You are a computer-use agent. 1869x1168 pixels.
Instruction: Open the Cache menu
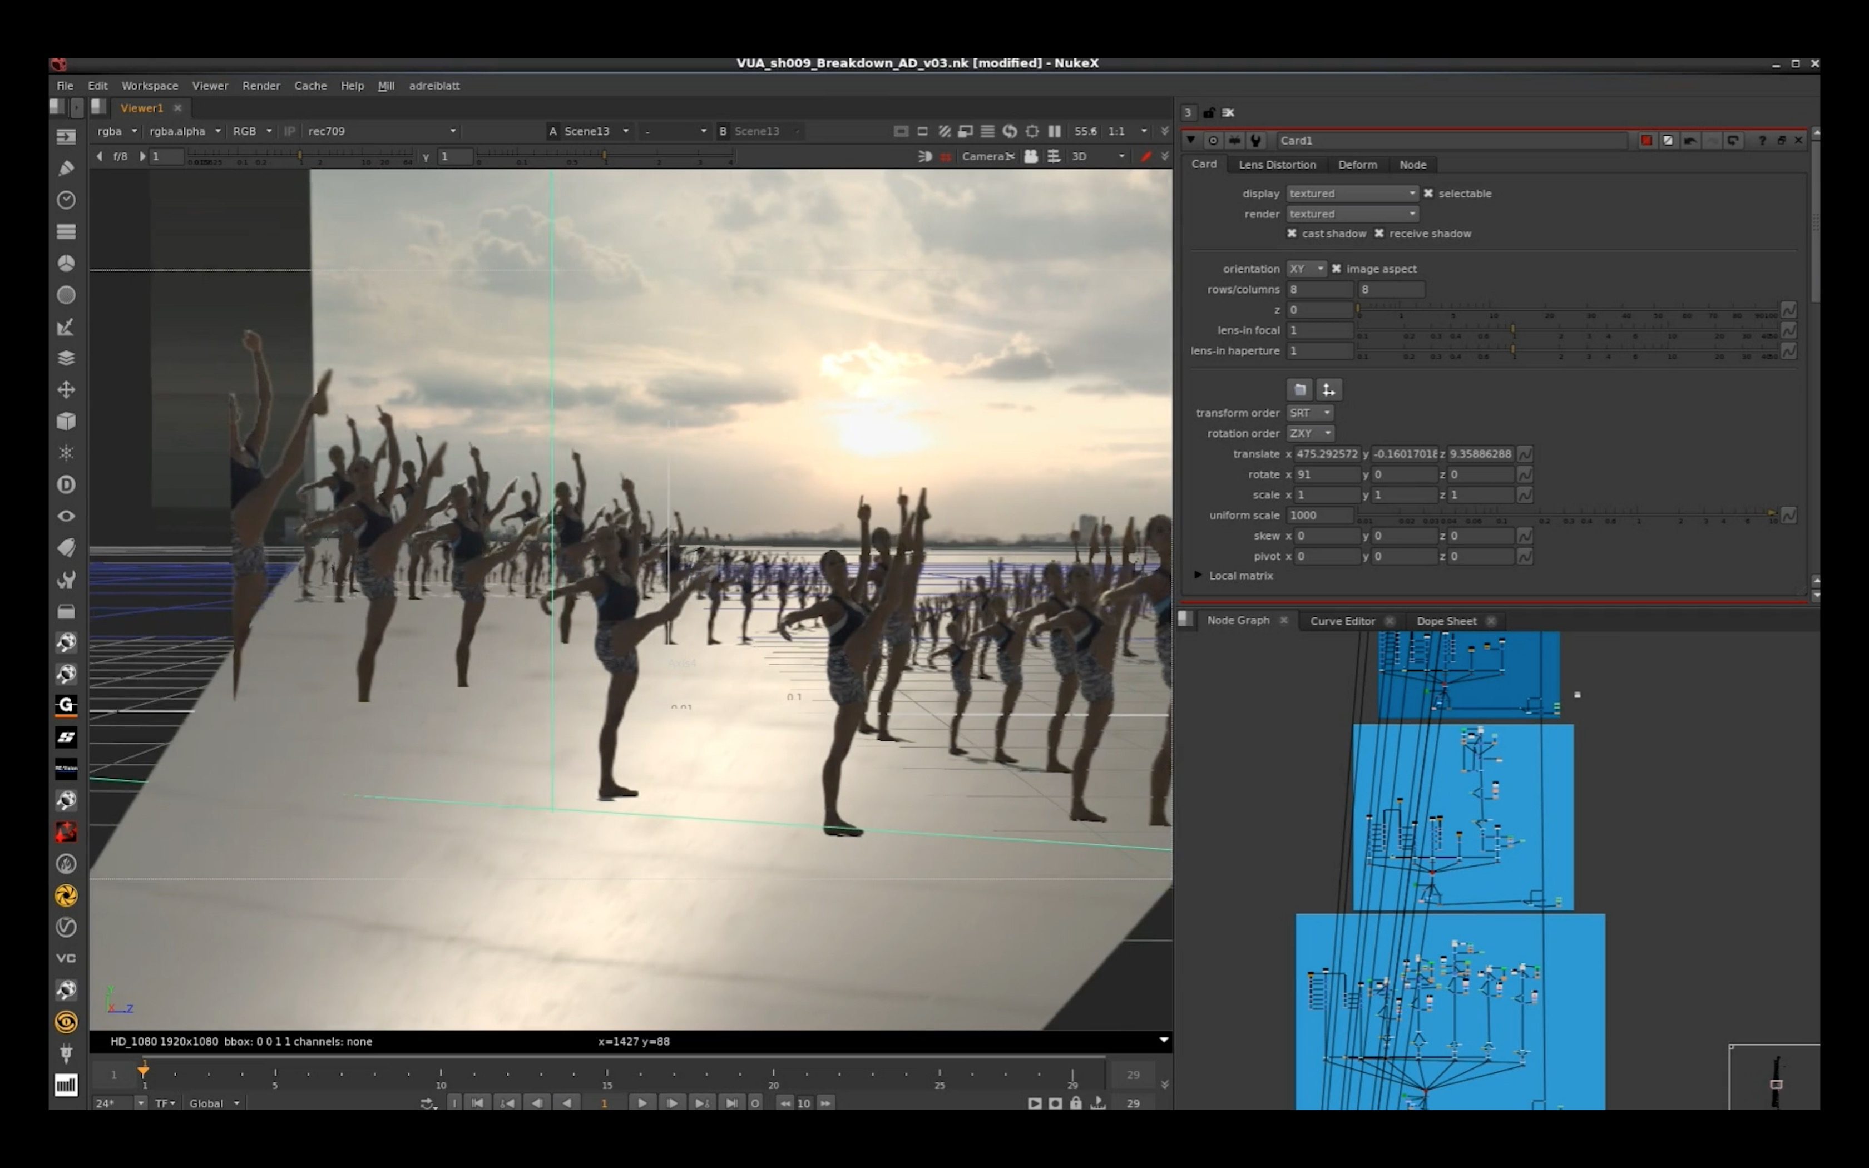[310, 86]
